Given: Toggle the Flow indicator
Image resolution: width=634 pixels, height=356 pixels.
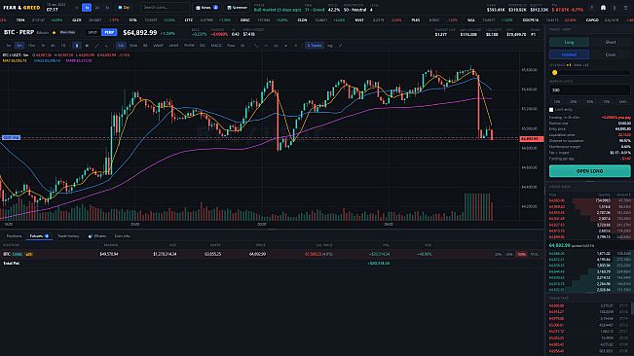Looking at the screenshot, I should [231, 46].
